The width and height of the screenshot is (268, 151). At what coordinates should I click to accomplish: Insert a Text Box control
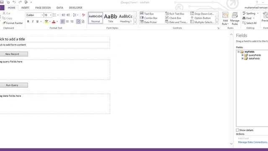(x=147, y=14)
